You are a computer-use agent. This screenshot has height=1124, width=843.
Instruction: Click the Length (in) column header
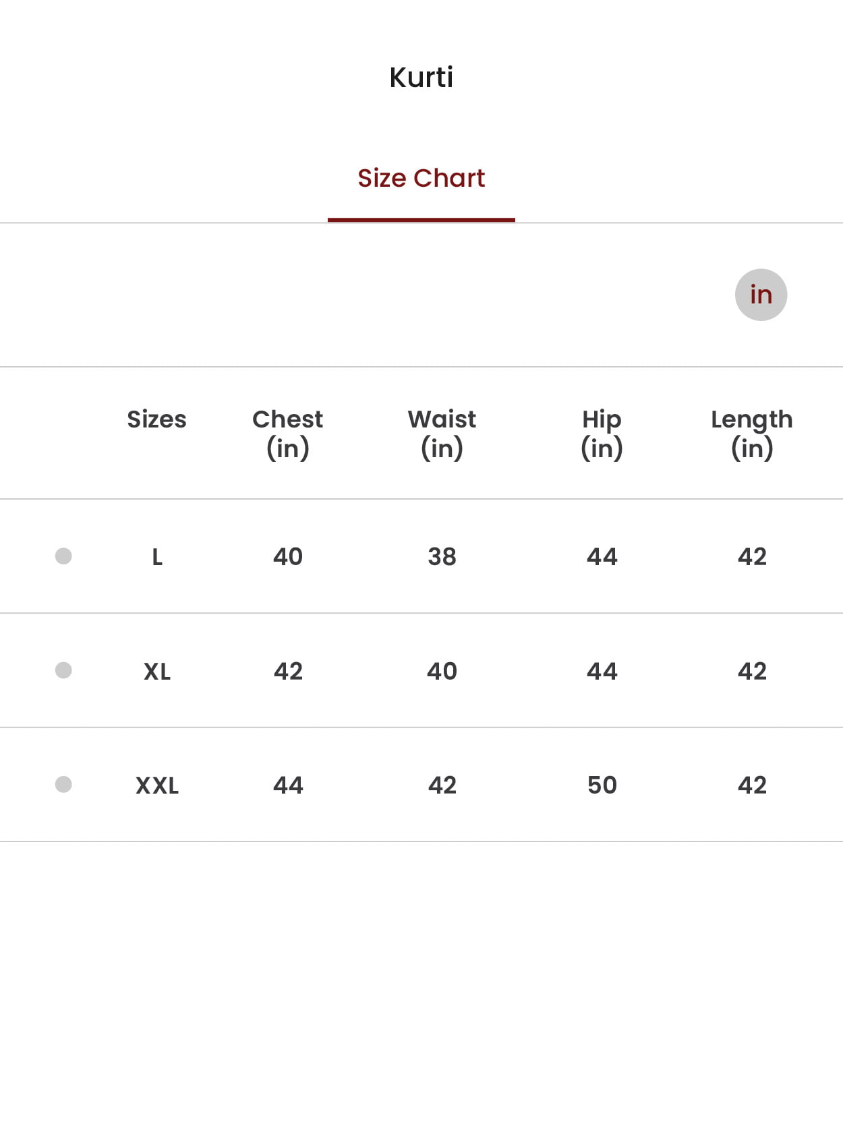coord(752,434)
